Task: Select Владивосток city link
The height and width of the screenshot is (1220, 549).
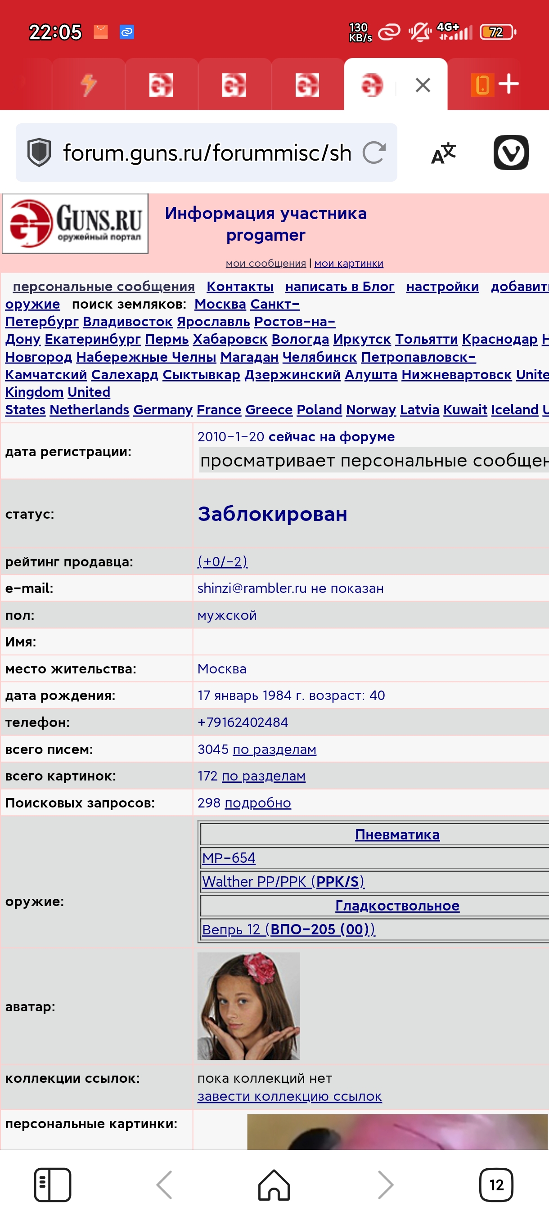Action: [128, 322]
